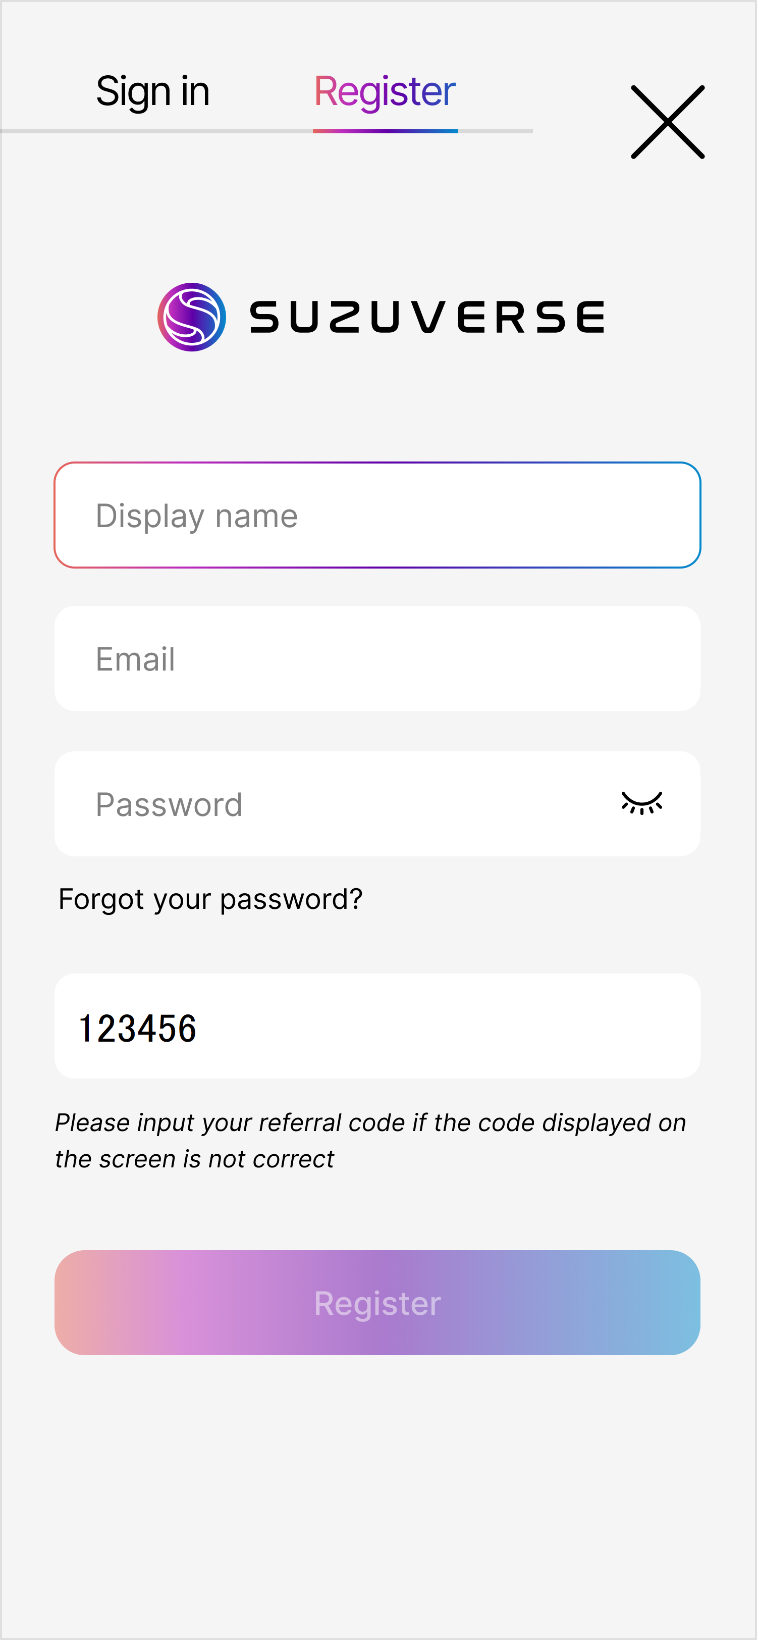The width and height of the screenshot is (757, 1640).
Task: Click the 'Email' placeholder label
Action: tap(135, 659)
